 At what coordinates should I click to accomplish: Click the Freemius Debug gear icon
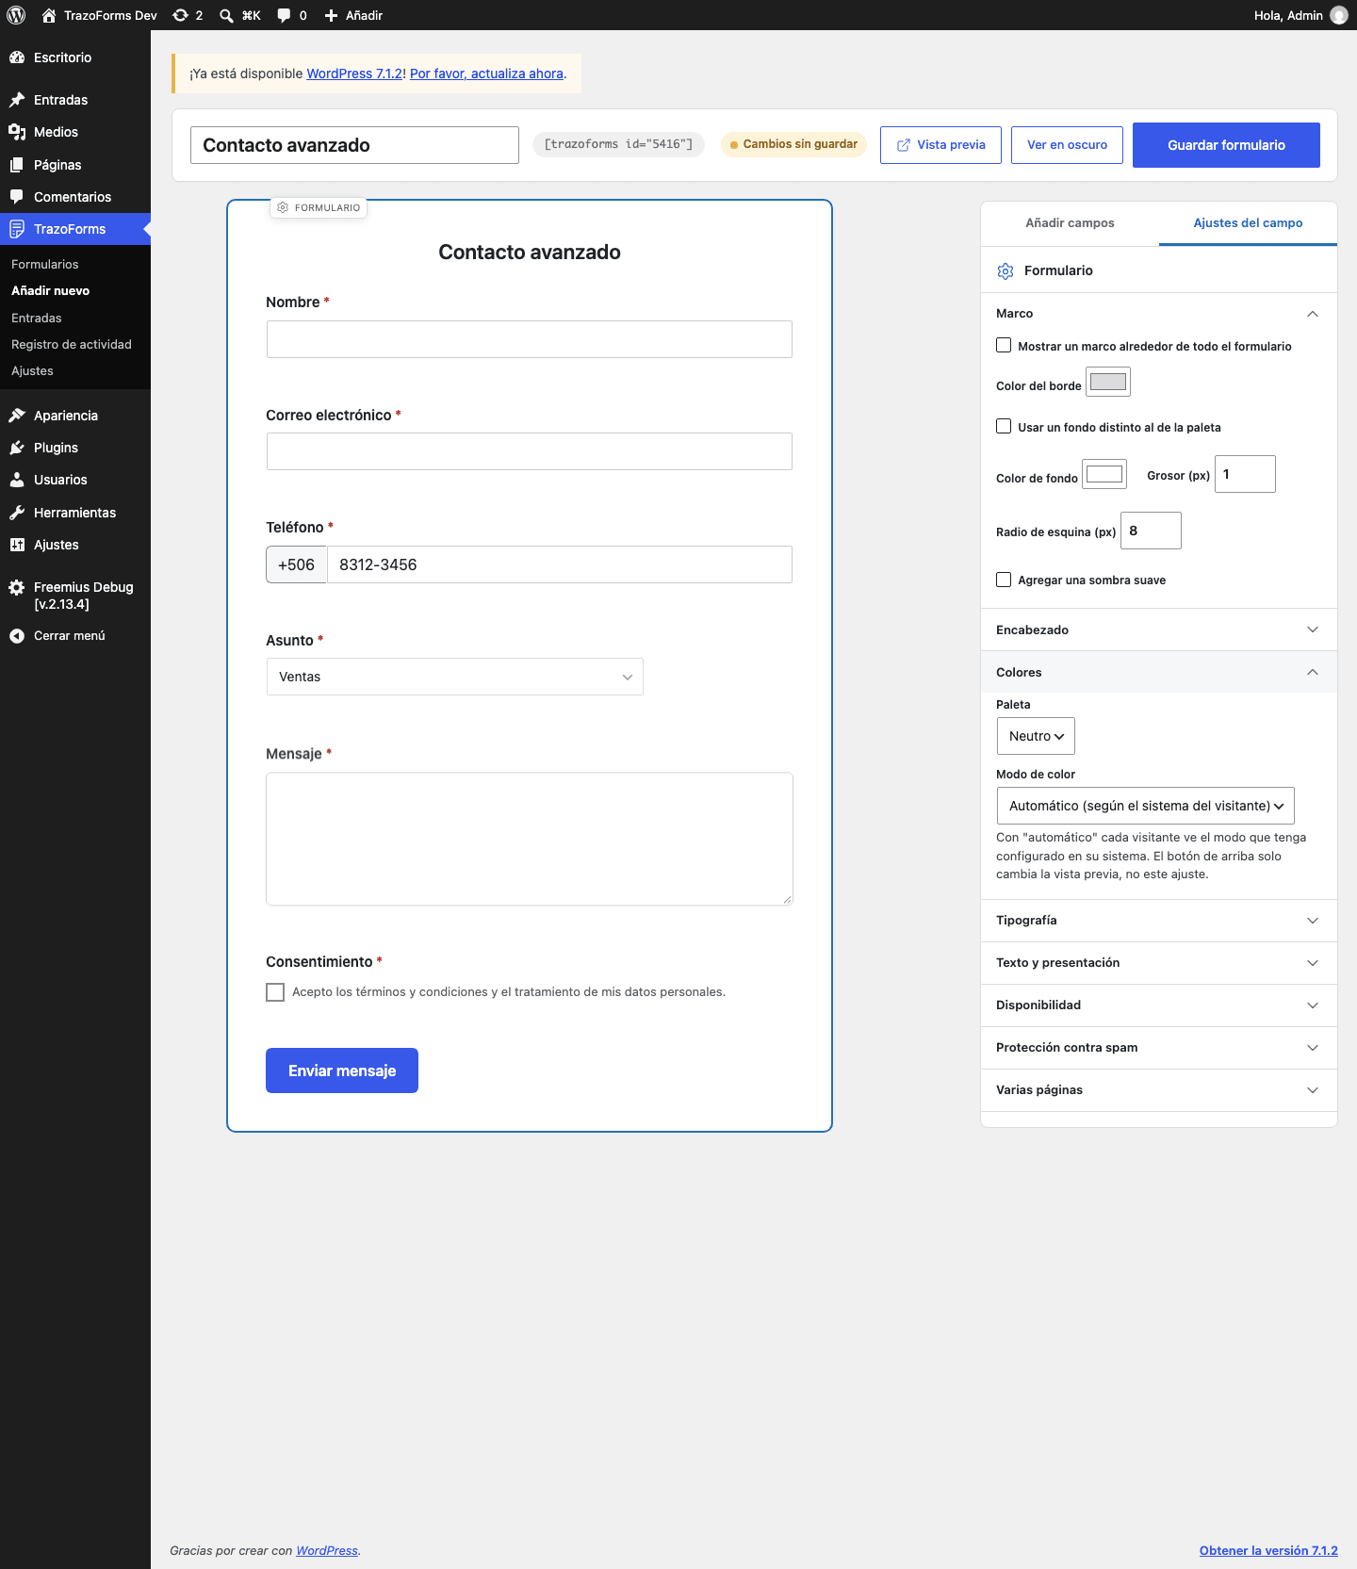(17, 587)
